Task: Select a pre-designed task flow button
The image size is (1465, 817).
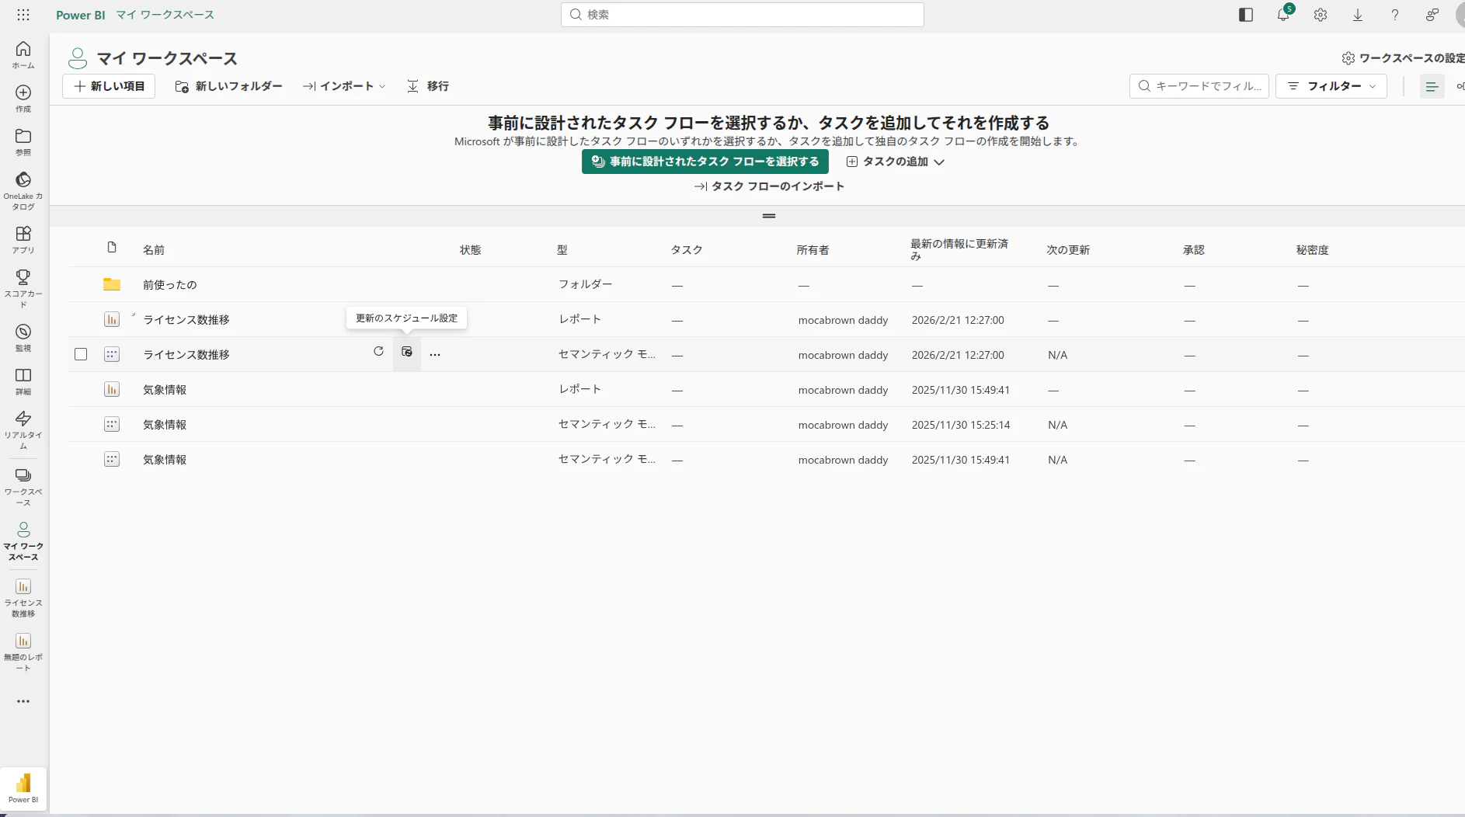Action: [x=705, y=162]
